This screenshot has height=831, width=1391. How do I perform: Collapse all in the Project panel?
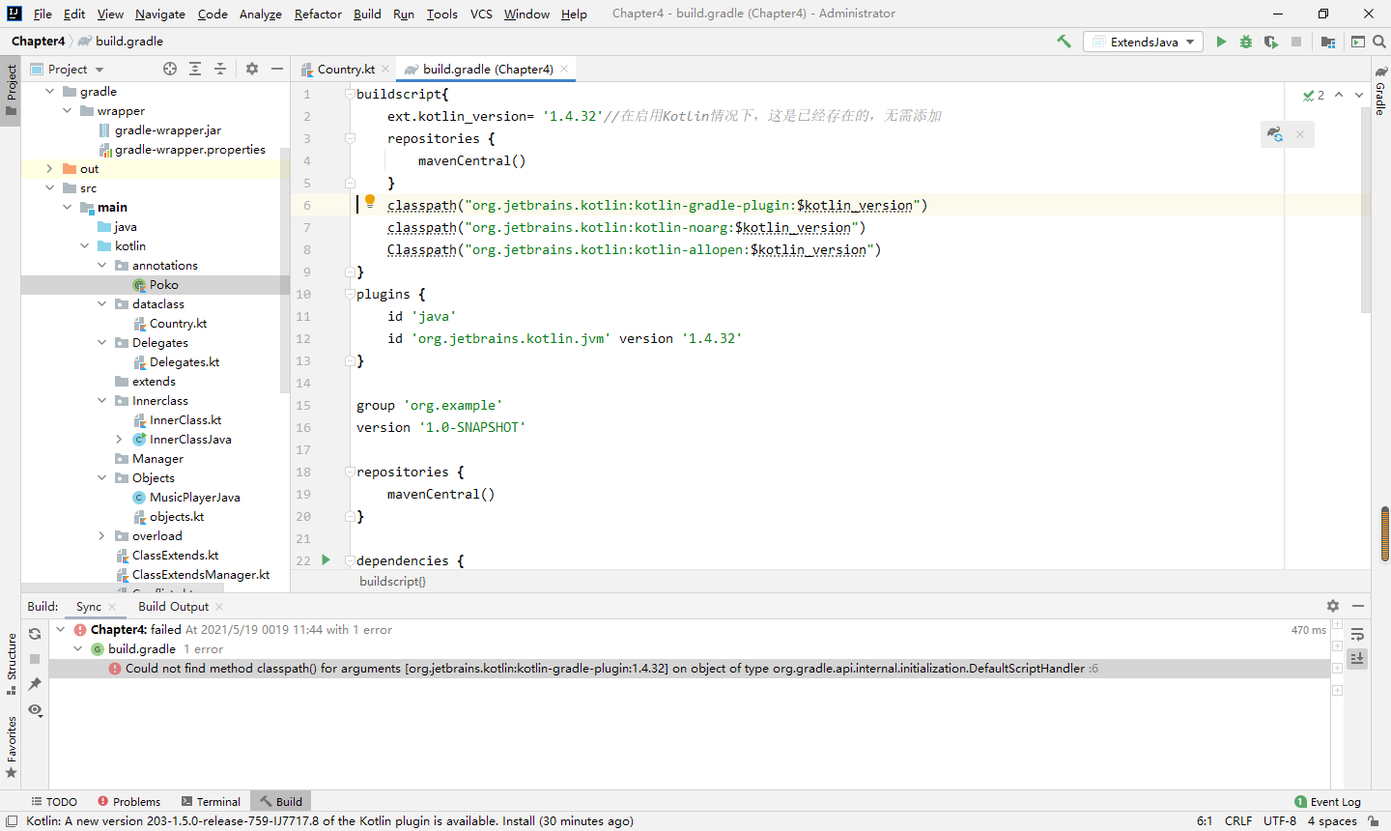220,69
